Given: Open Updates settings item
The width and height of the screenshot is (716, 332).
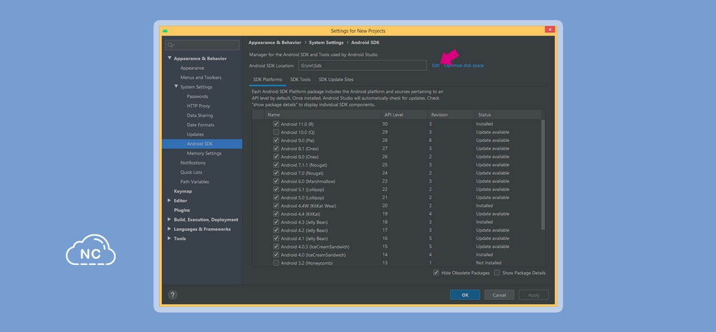Looking at the screenshot, I should click(x=195, y=135).
